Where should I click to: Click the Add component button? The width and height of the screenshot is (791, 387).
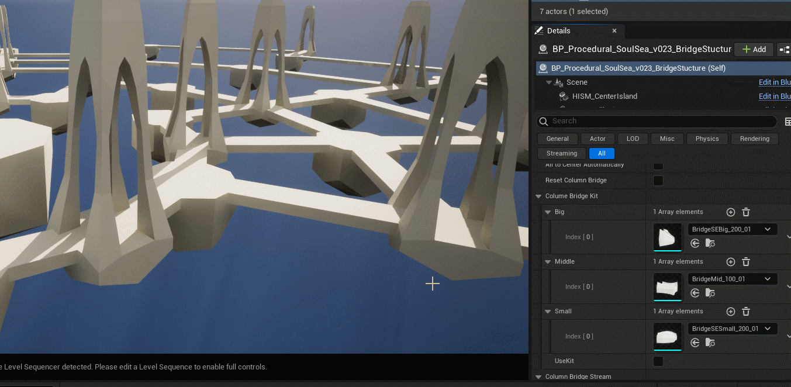pyautogui.click(x=754, y=50)
